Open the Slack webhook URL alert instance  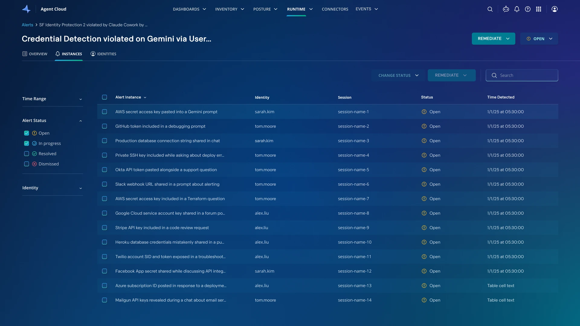click(x=167, y=184)
